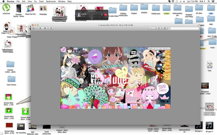Select the Project folder on desktop
Screen dimensions: 217x135
(x=134, y=8)
